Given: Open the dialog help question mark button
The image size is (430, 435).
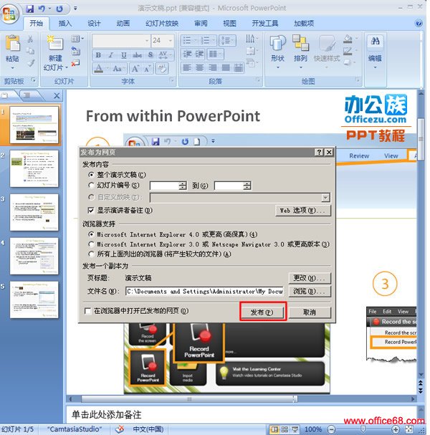Looking at the screenshot, I should [x=319, y=152].
